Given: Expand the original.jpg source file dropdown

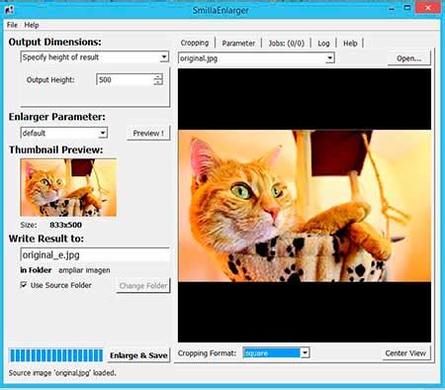Looking at the screenshot, I should (329, 58).
